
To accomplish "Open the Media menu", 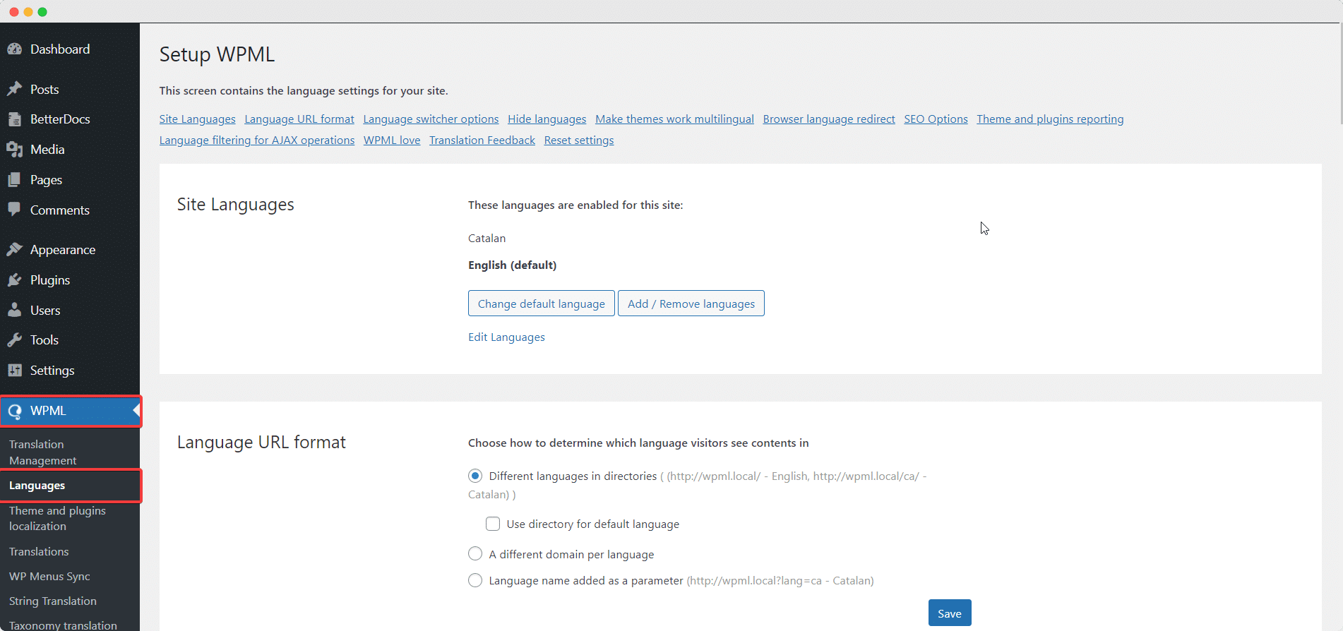I will 47,150.
